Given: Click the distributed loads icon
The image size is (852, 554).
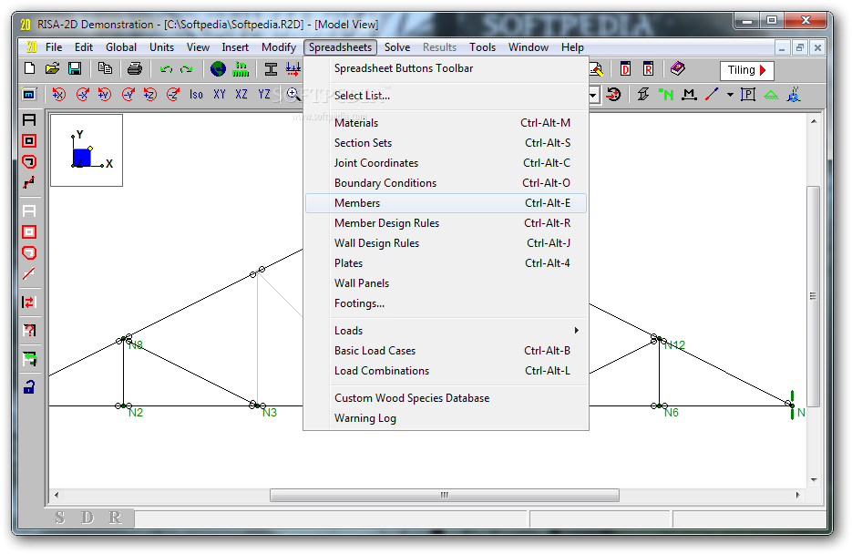Looking at the screenshot, I should tap(293, 69).
